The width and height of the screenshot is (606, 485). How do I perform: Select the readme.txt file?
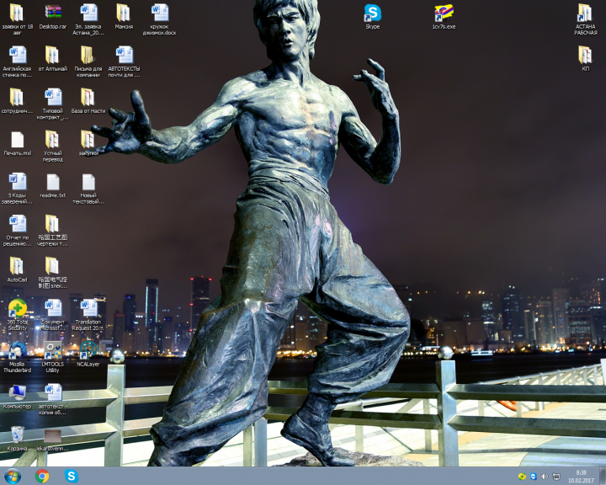(52, 185)
